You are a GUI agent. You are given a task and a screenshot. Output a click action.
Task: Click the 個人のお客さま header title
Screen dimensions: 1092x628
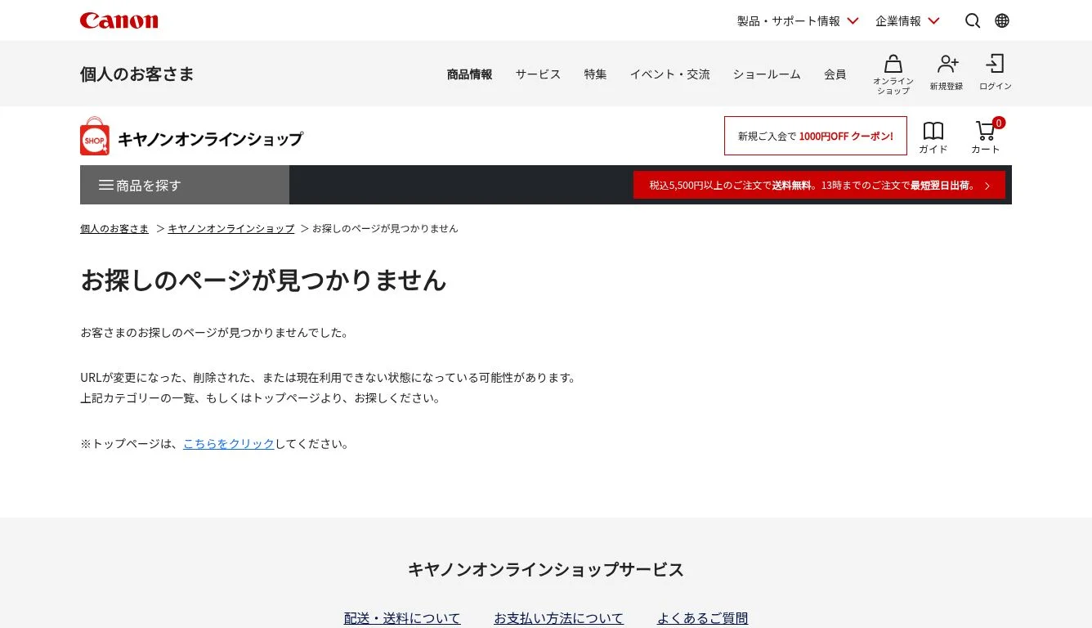137,74
